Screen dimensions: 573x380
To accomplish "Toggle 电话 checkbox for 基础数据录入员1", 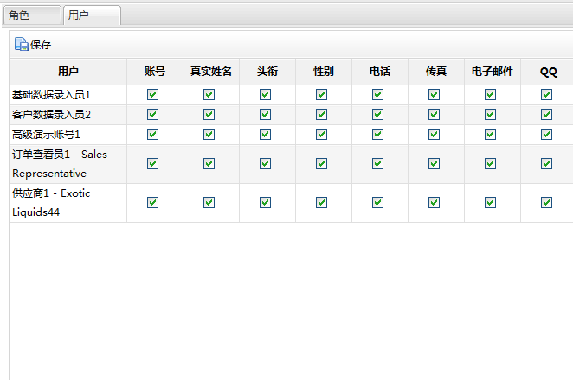I will point(378,95).
